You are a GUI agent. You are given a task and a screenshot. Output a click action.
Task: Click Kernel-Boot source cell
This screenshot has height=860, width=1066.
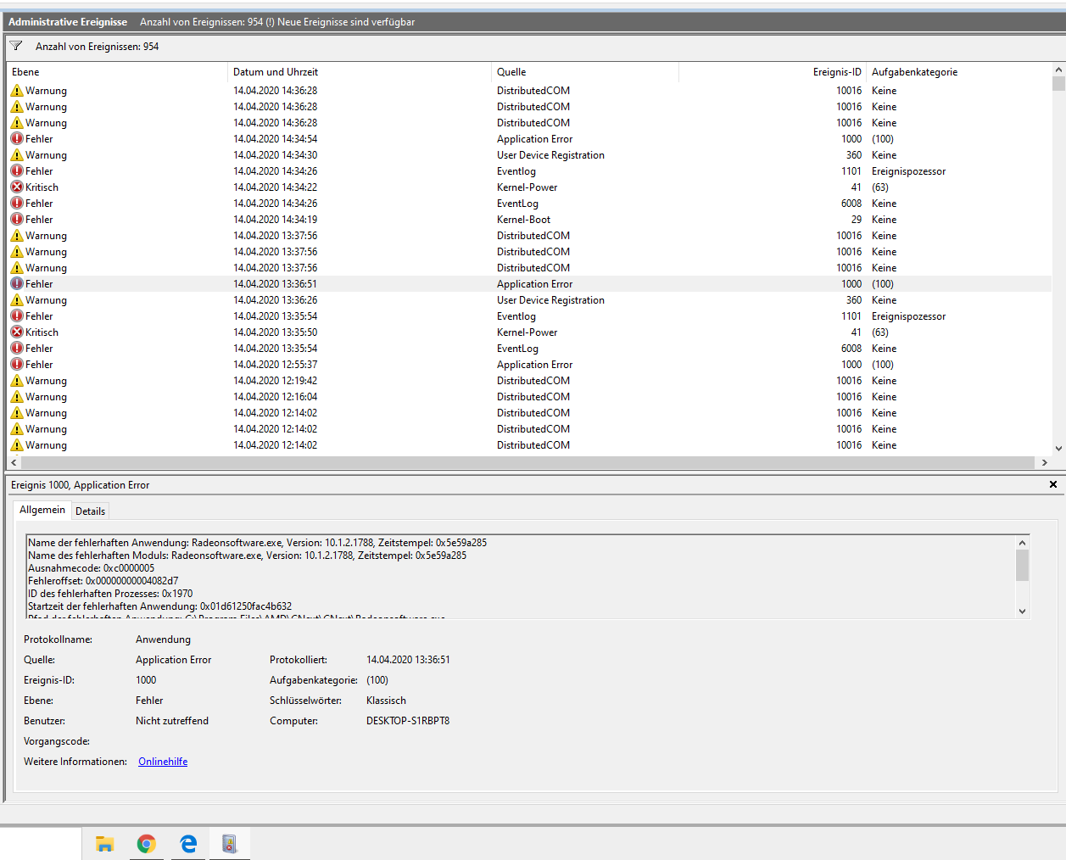523,220
